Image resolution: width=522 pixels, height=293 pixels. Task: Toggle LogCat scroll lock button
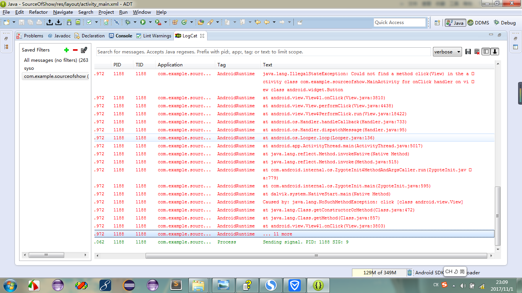[495, 52]
